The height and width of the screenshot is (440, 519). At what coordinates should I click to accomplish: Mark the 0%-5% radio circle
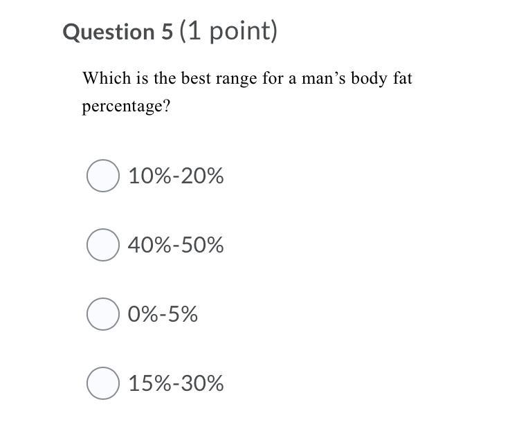[103, 314]
